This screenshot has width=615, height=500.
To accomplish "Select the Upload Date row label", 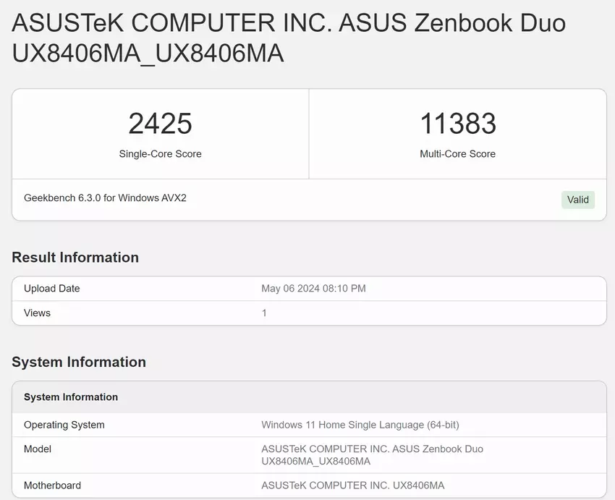I will coord(52,289).
